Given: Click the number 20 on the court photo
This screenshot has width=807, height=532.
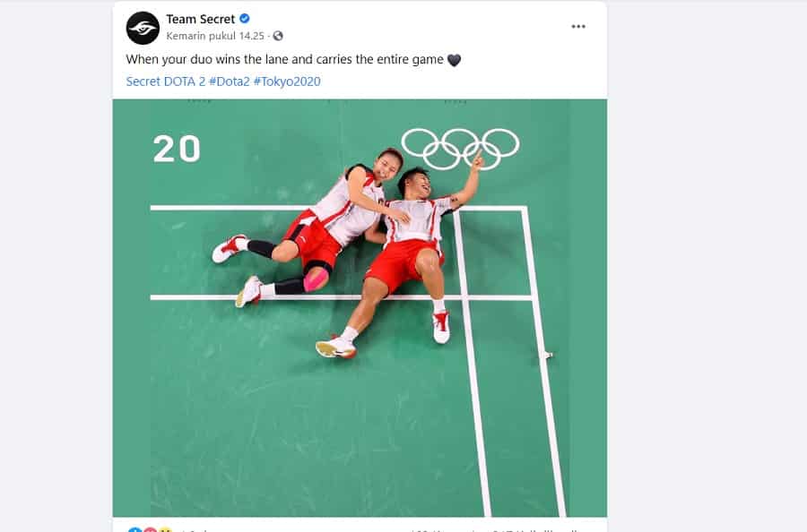Looking at the screenshot, I should [177, 149].
